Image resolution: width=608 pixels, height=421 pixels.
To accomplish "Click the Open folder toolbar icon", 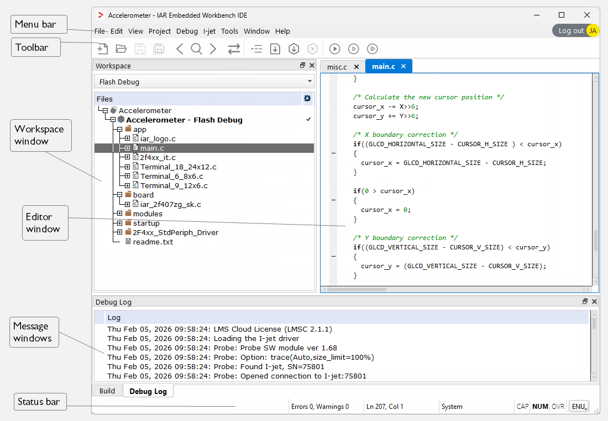I will (122, 49).
